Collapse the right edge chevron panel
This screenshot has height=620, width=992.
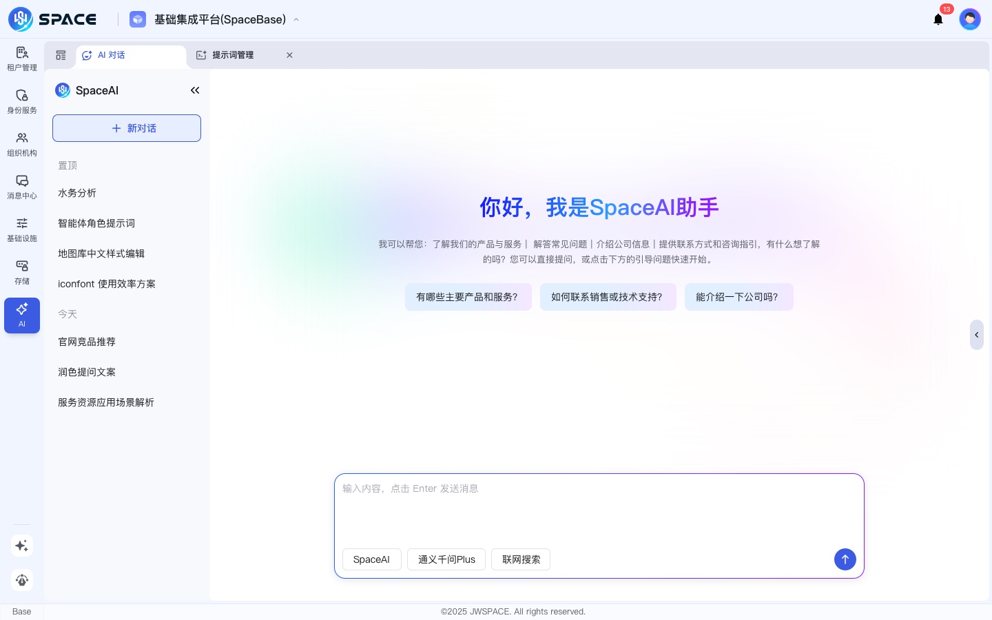(977, 335)
